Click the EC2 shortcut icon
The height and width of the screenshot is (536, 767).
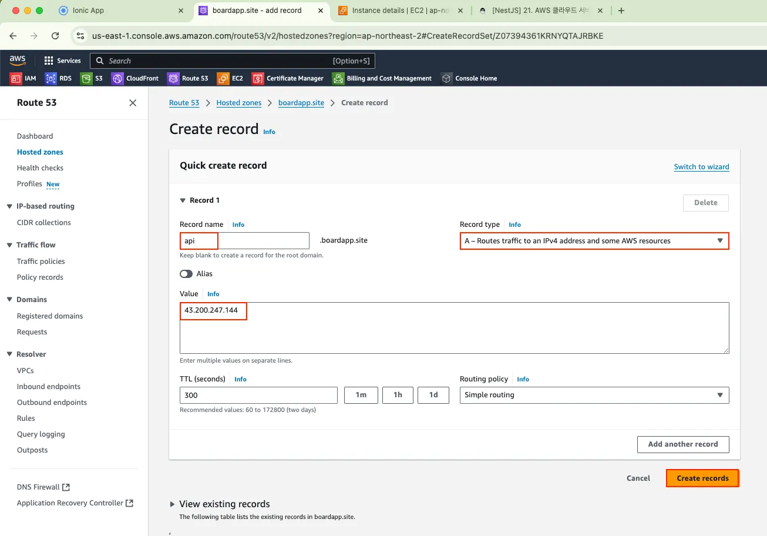click(x=223, y=78)
